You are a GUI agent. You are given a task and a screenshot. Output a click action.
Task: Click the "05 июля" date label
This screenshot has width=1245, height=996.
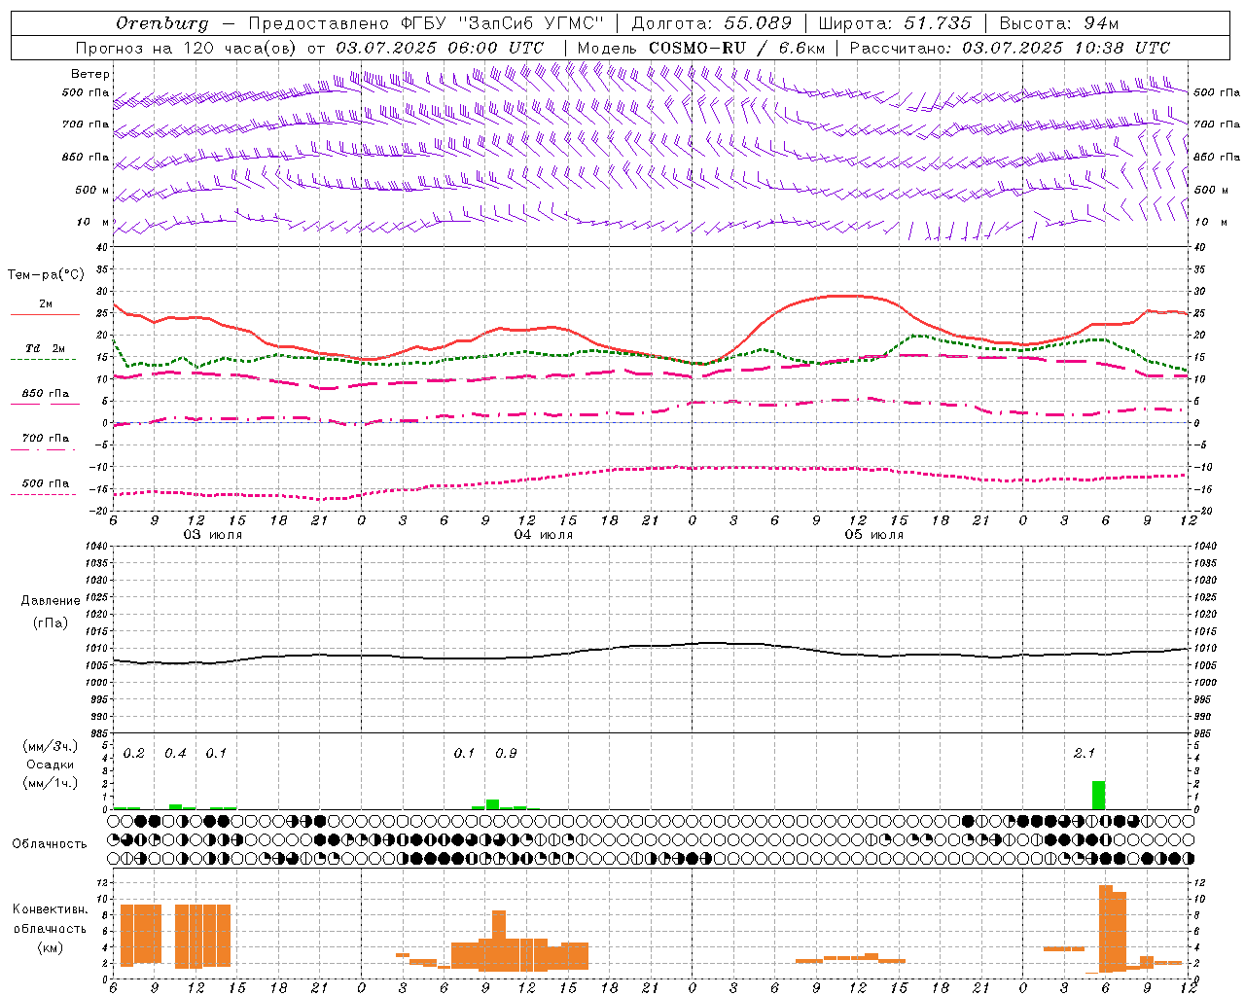point(874,535)
